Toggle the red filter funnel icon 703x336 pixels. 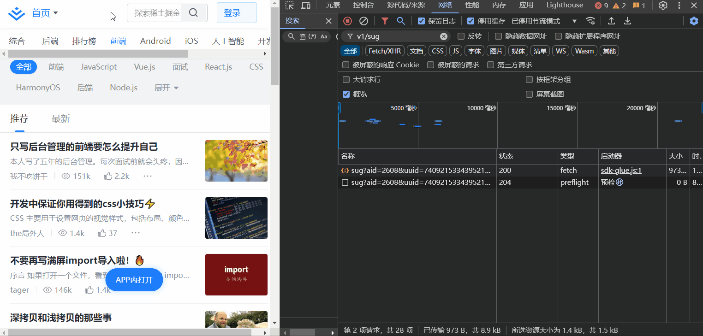click(385, 21)
